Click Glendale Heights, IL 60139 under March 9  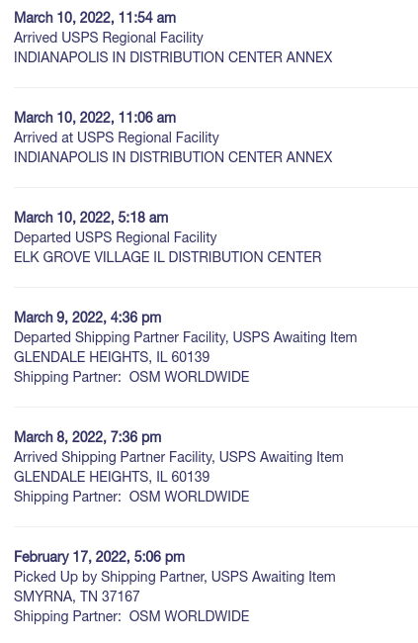(x=112, y=357)
